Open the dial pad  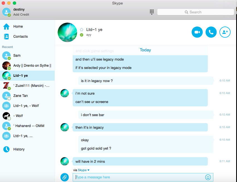tap(152, 12)
